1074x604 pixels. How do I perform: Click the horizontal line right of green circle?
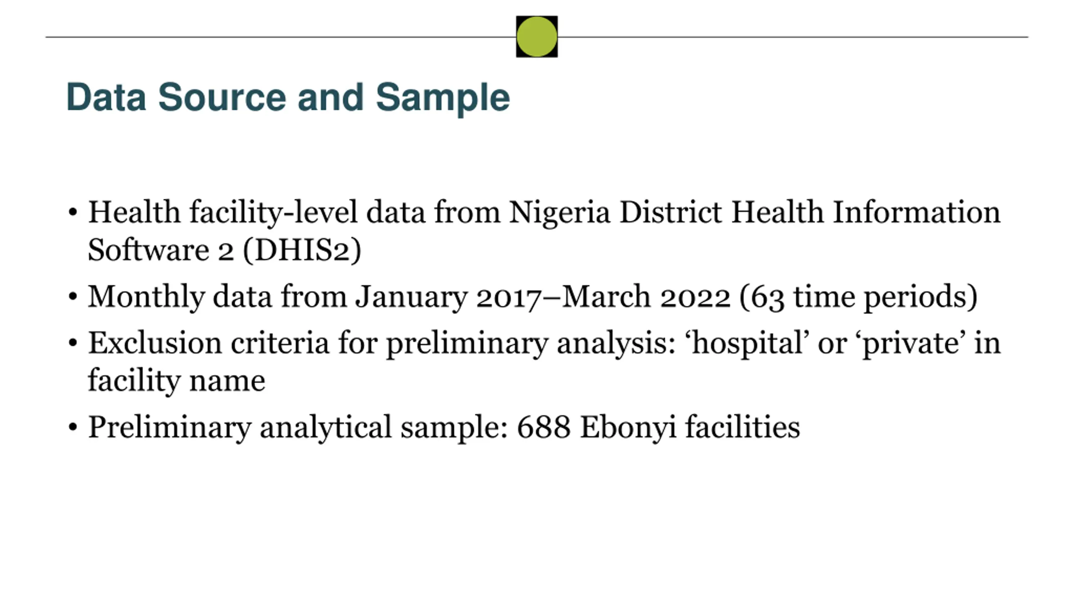[x=793, y=37]
